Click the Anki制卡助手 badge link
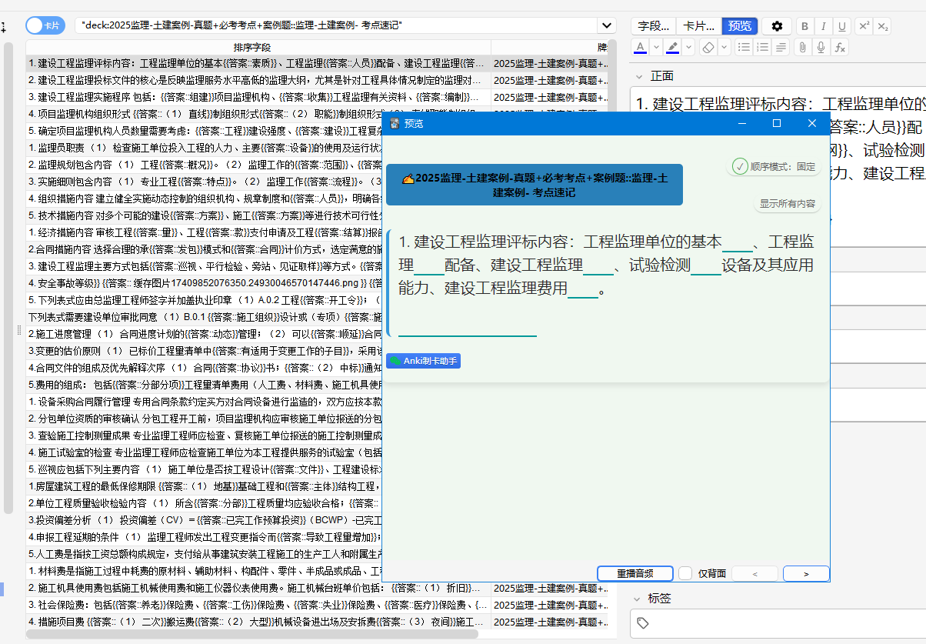Viewport: 926px width, 644px height. coord(423,360)
